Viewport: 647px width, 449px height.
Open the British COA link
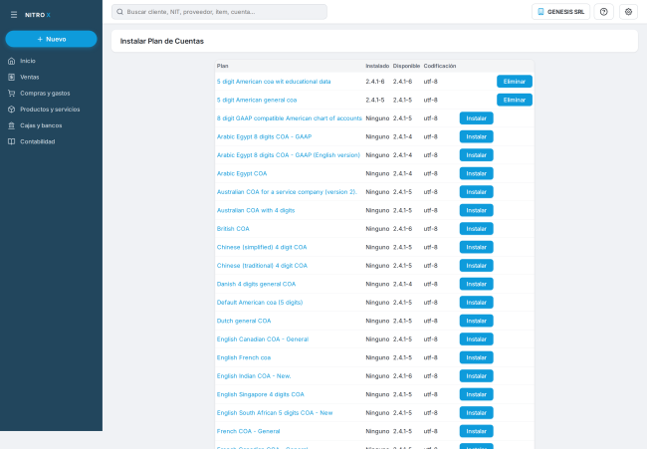point(233,229)
